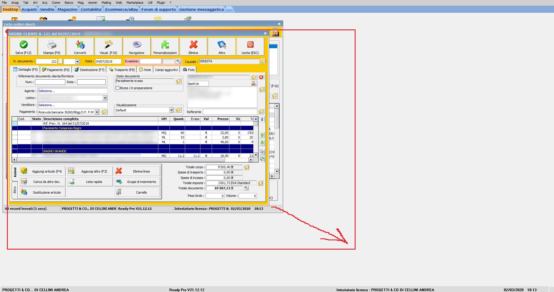Move selected row up with green arrow
This screenshot has width=554, height=292.
click(262, 135)
